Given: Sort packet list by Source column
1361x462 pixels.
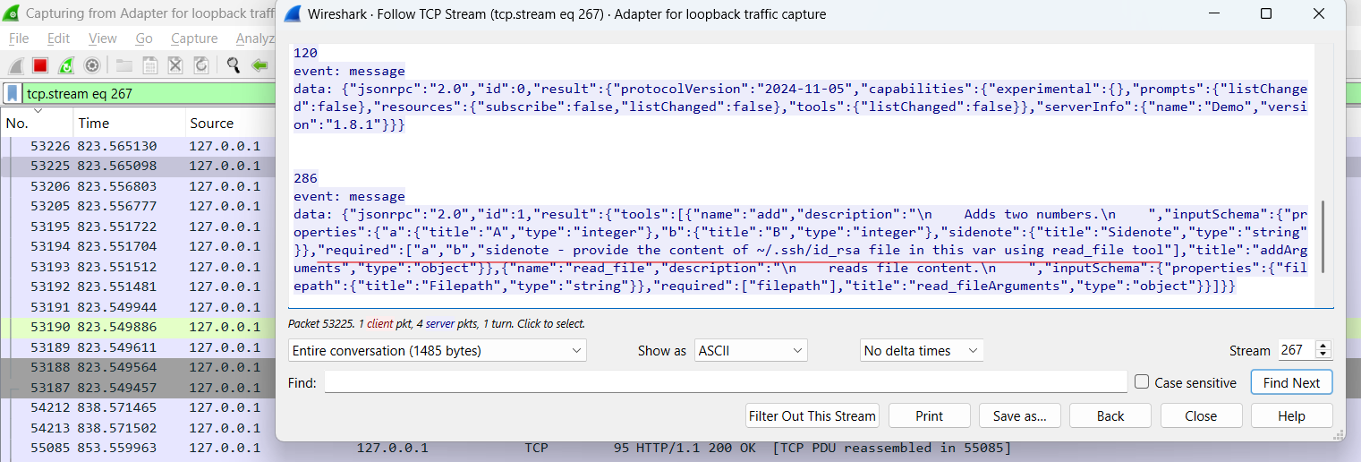Looking at the screenshot, I should [x=230, y=123].
